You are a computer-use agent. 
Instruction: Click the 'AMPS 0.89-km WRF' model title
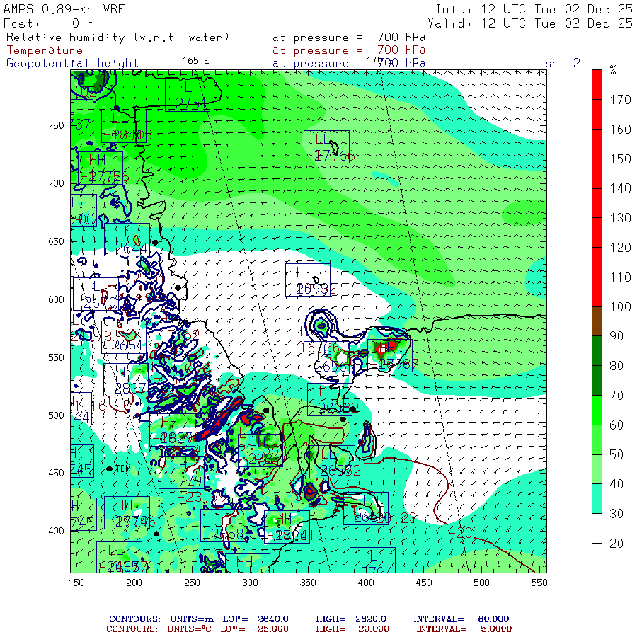pos(64,9)
